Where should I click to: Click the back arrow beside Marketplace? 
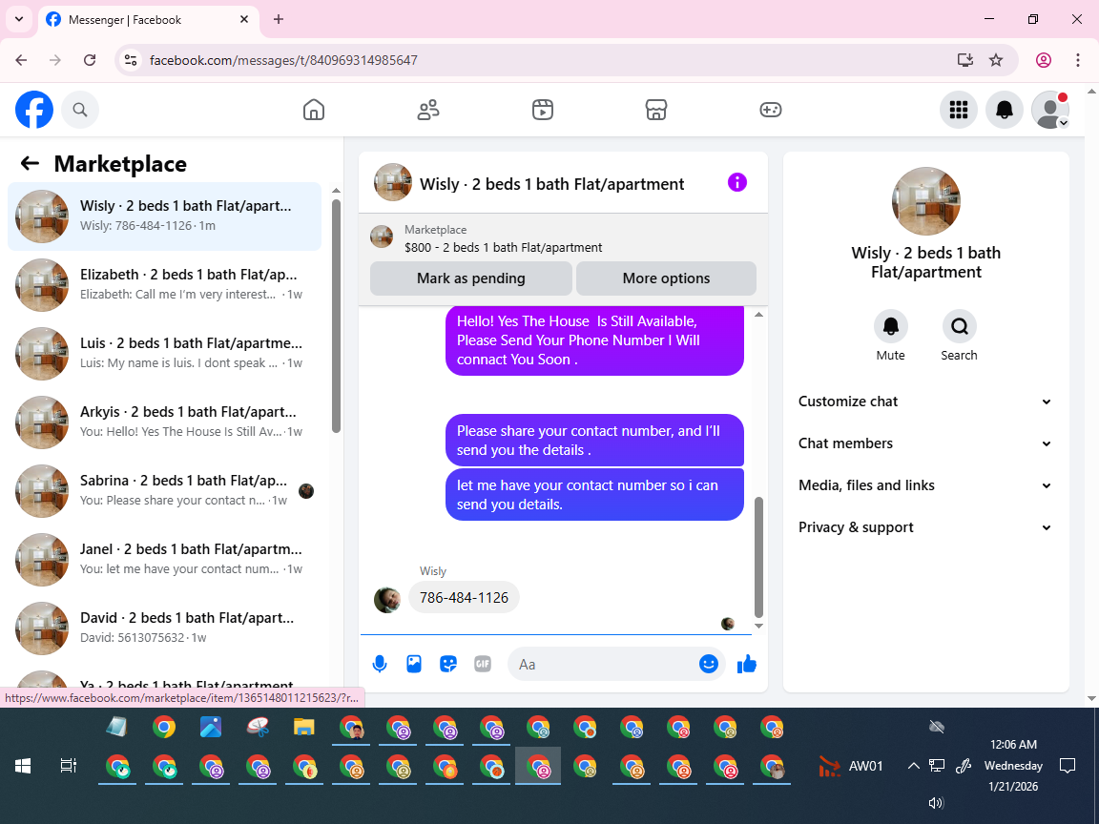(30, 163)
